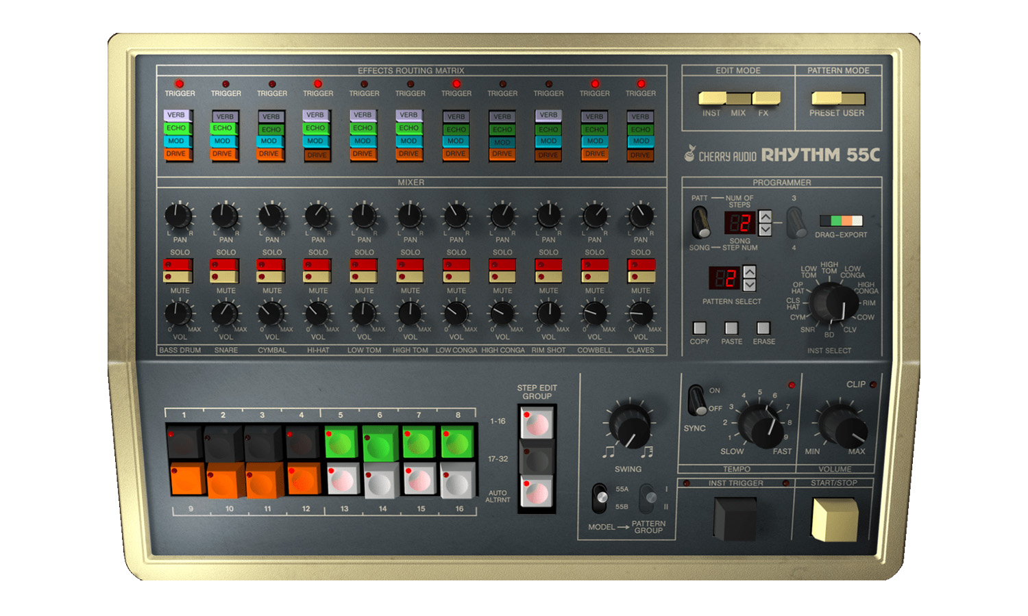The width and height of the screenshot is (1028, 616).
Task: Solo the Rim Shot channel
Action: click(x=548, y=265)
